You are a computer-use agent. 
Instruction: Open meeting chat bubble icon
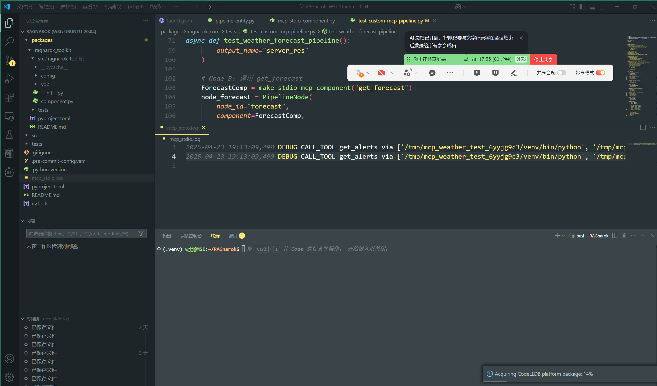point(432,73)
